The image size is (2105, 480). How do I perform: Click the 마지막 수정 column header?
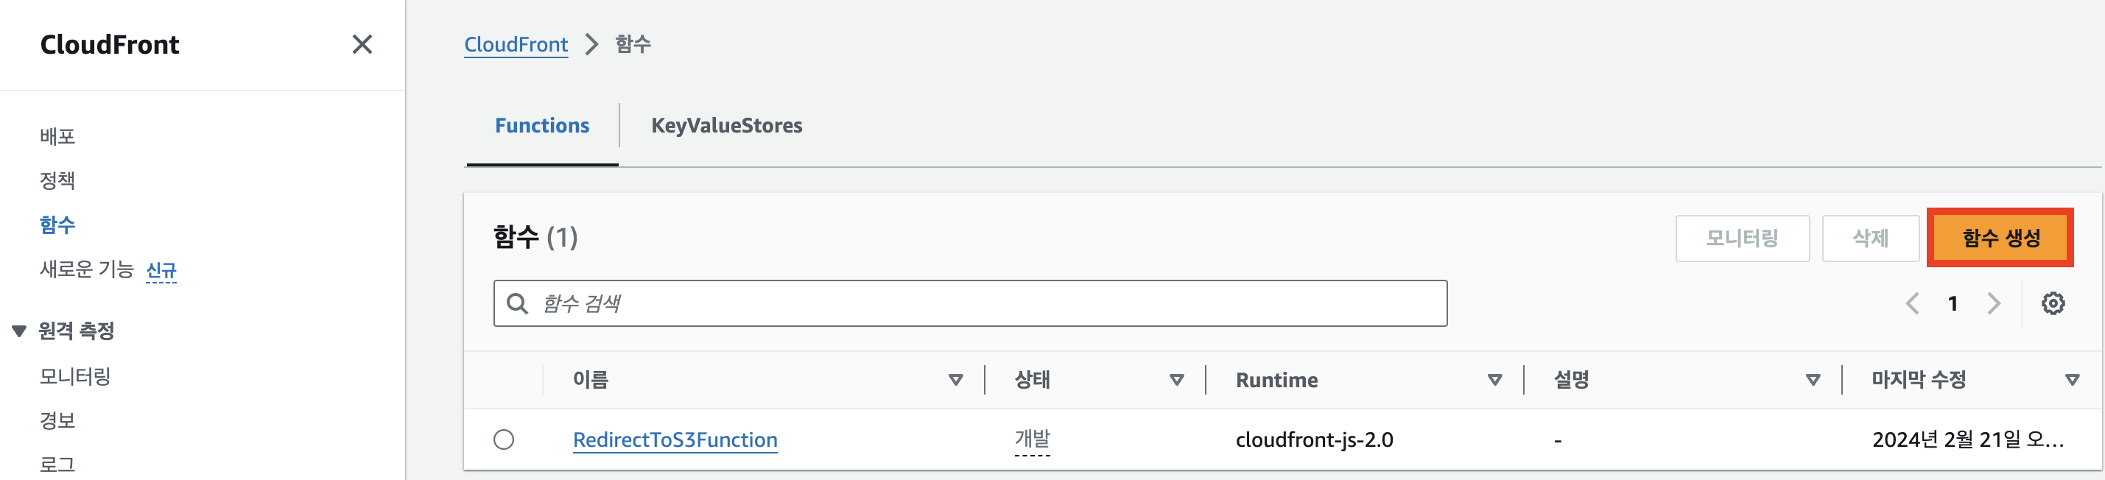pos(1919,380)
